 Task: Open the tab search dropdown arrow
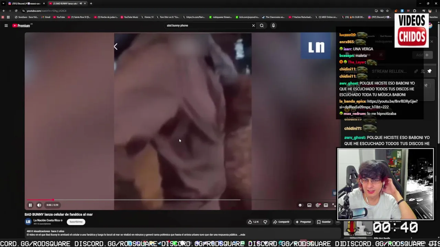coord(3,3)
